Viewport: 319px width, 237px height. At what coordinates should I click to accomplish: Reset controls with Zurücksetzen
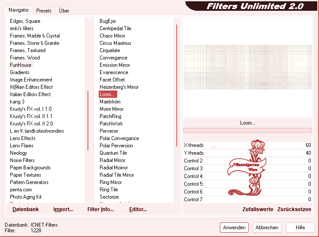click(x=294, y=209)
